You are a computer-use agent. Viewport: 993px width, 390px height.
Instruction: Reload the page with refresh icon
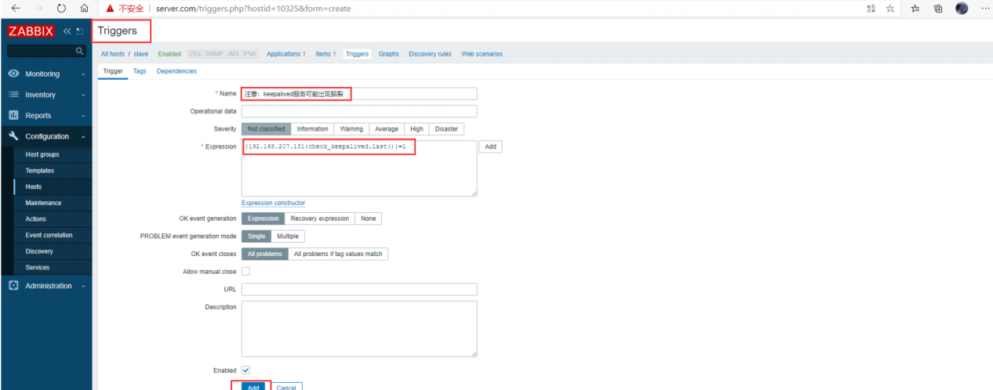[61, 9]
